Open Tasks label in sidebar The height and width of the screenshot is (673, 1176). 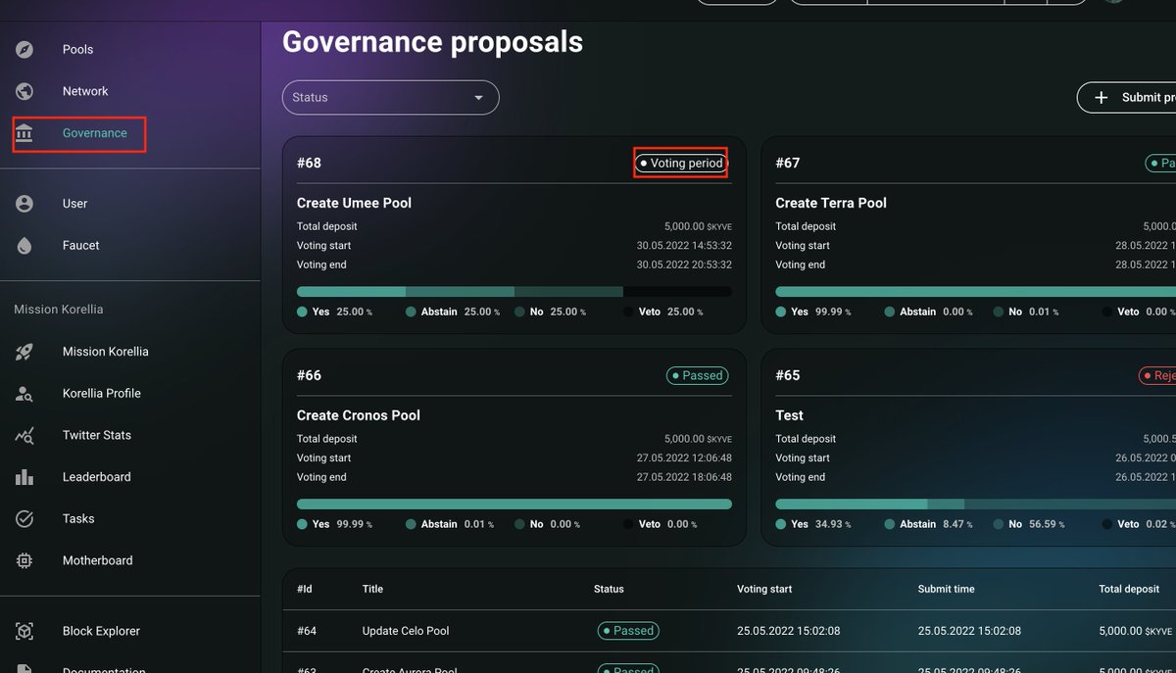click(78, 519)
